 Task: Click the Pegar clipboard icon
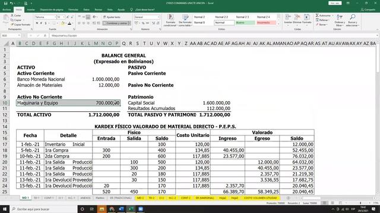click(5, 19)
